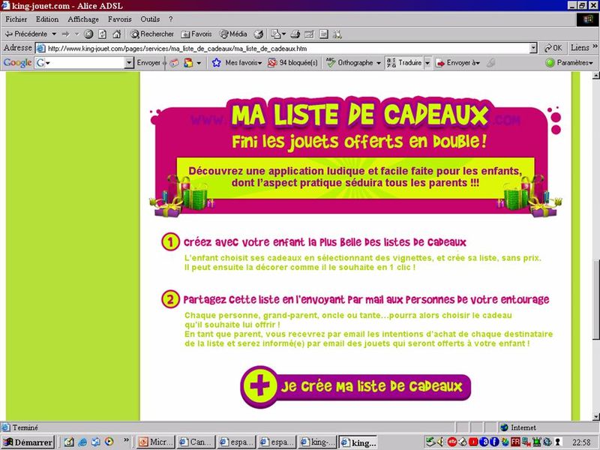Click the Google search input field
The height and width of the screenshot is (450, 600).
coord(85,63)
